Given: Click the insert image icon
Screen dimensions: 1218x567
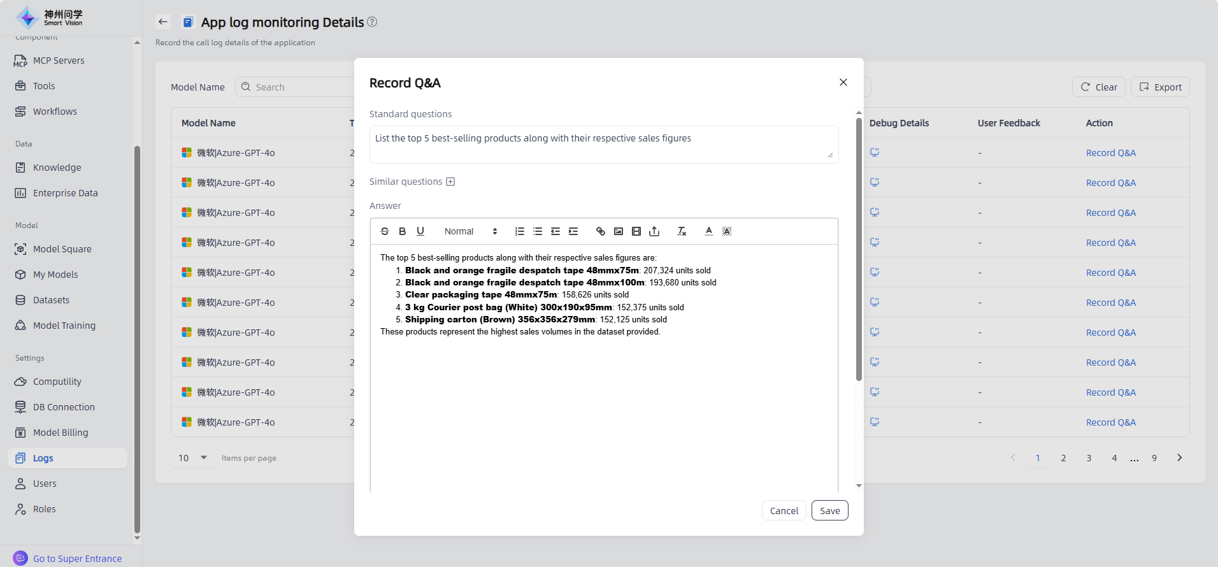Looking at the screenshot, I should [x=619, y=231].
